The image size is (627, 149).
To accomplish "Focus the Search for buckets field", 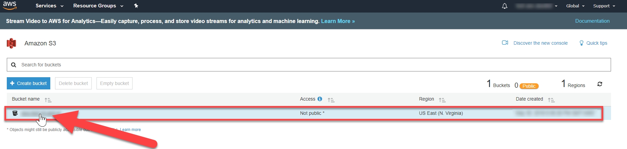I will pos(306,65).
